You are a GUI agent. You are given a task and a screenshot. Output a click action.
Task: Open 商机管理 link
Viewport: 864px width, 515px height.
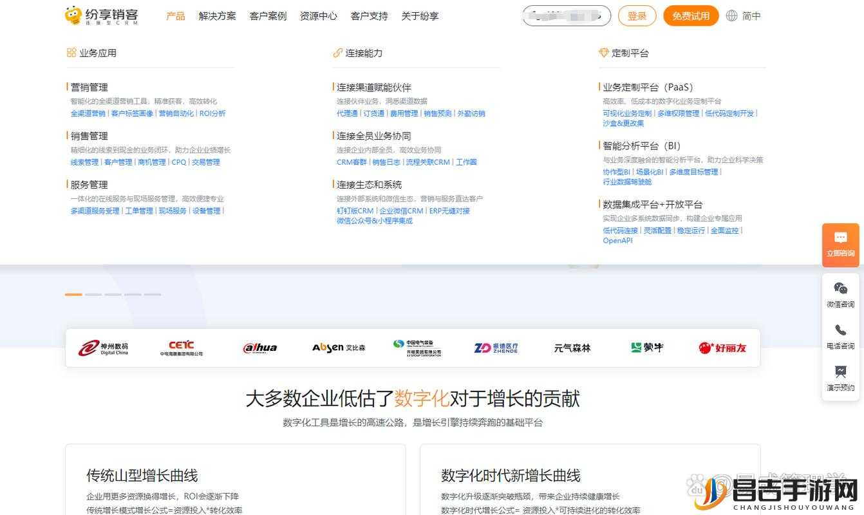(x=152, y=162)
